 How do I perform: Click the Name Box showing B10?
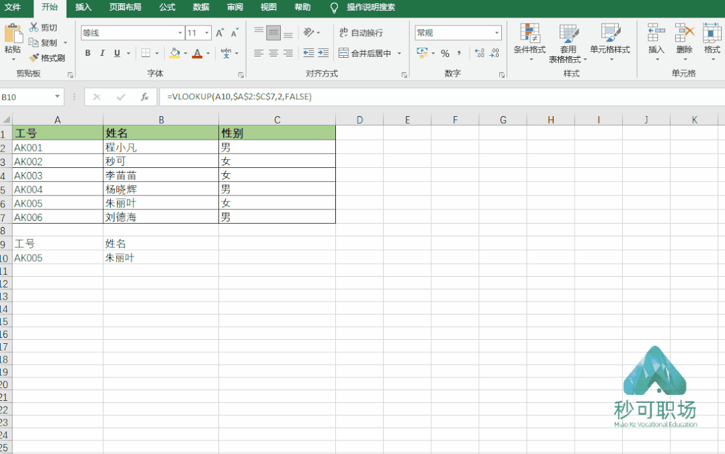click(x=26, y=97)
